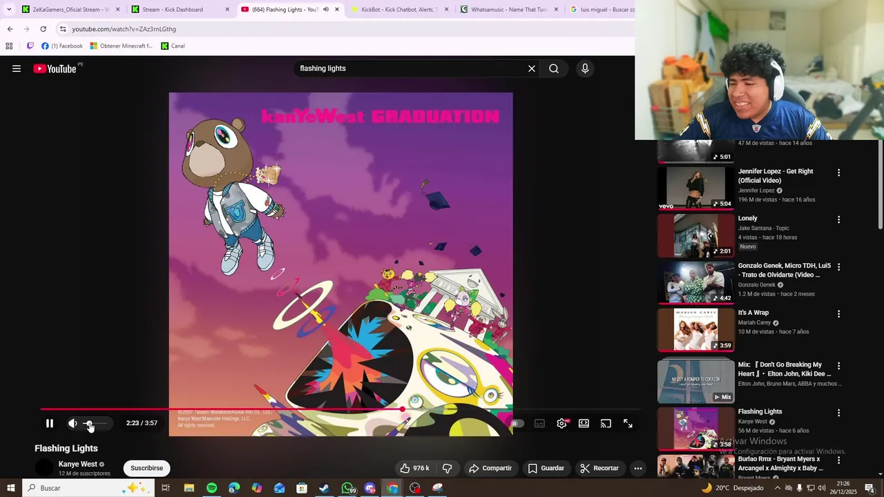Switch to the luis miguel Google search tab
Image resolution: width=884 pixels, height=497 pixels.
click(601, 10)
